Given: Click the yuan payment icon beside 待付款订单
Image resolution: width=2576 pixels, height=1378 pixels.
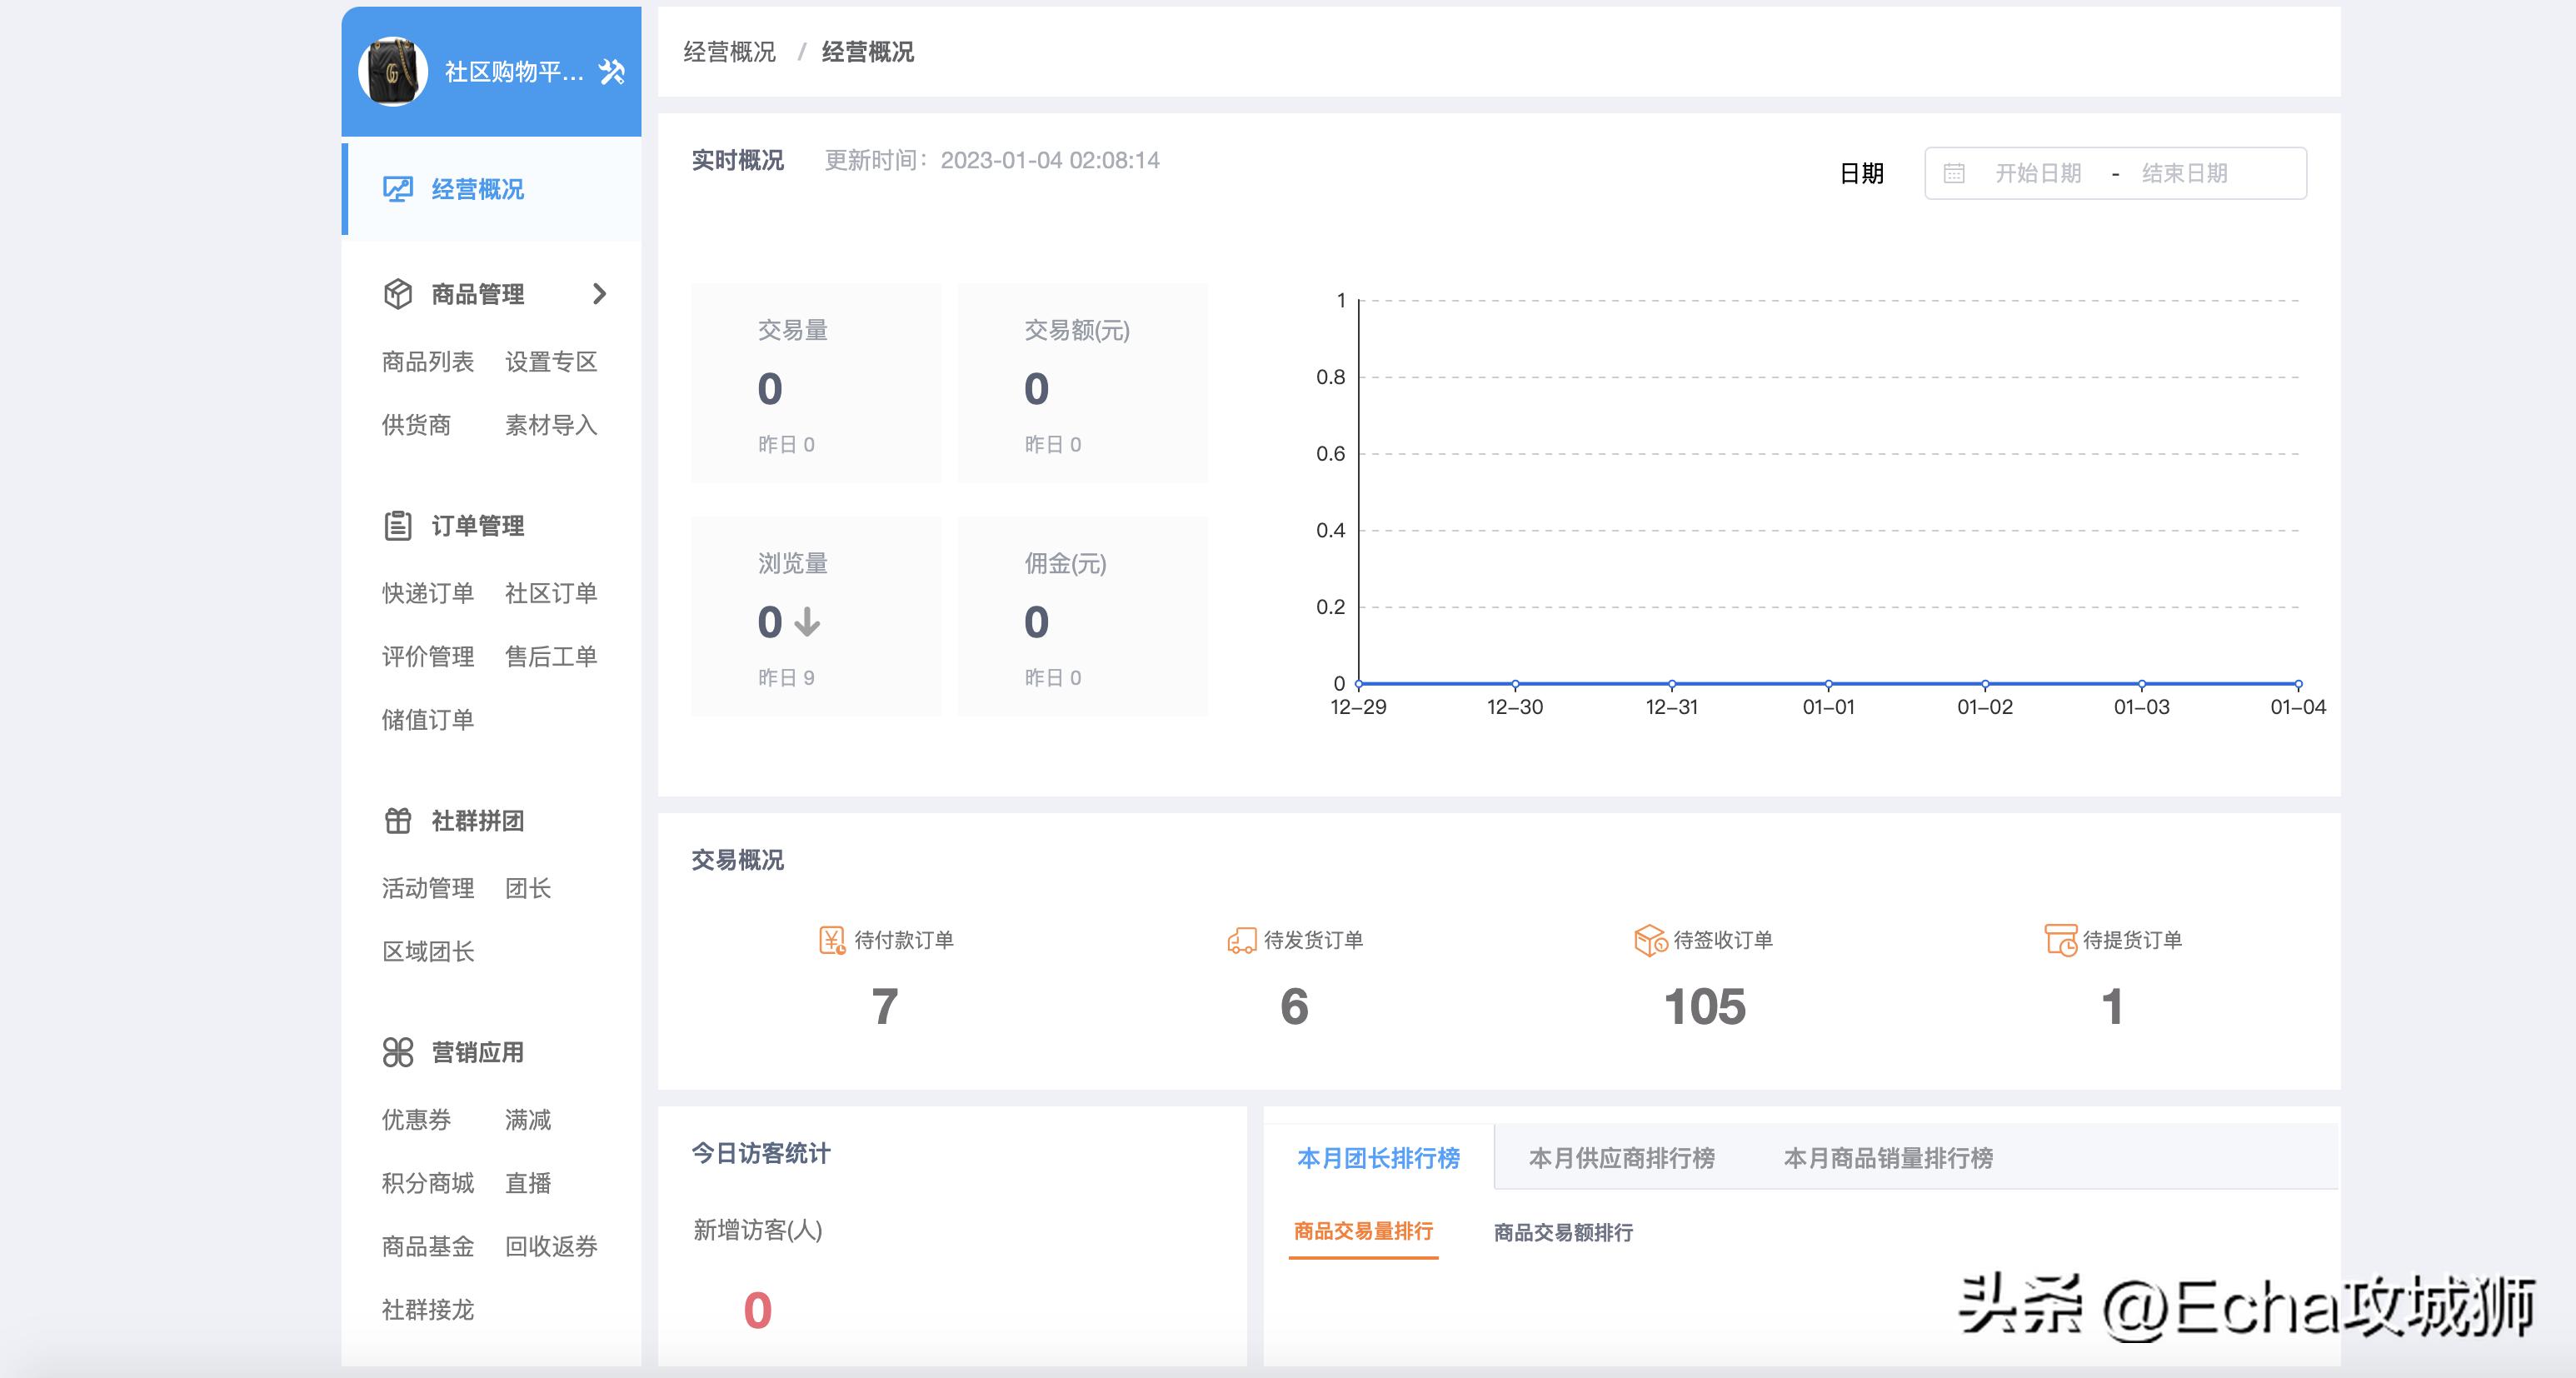Looking at the screenshot, I should (x=829, y=939).
